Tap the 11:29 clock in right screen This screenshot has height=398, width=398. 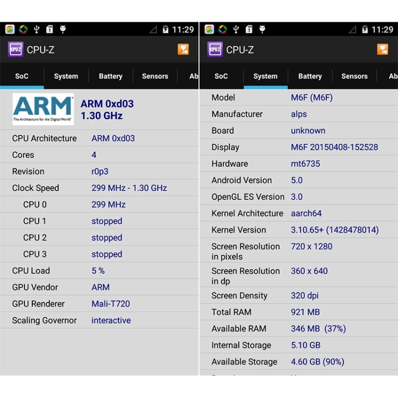383,30
